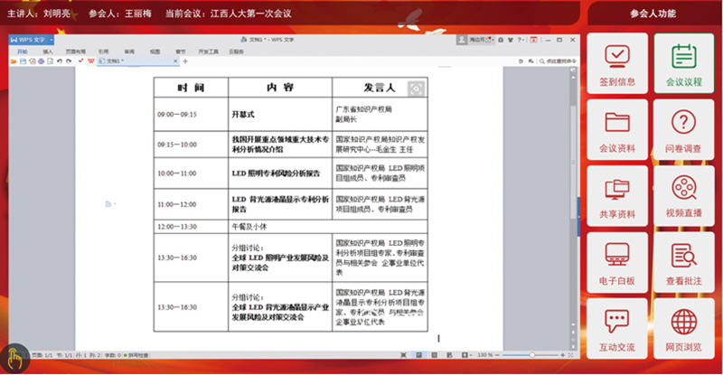Open 查看批注 view annotations

coord(683,262)
